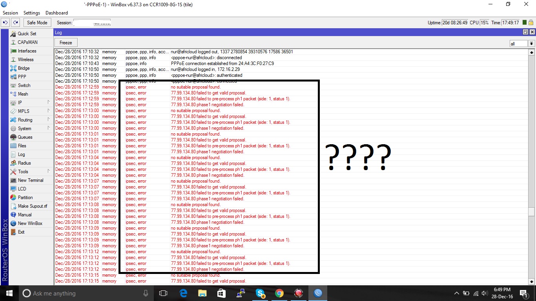The image size is (536, 301).
Task: Click the router time 17:49:17
Action: [510, 23]
